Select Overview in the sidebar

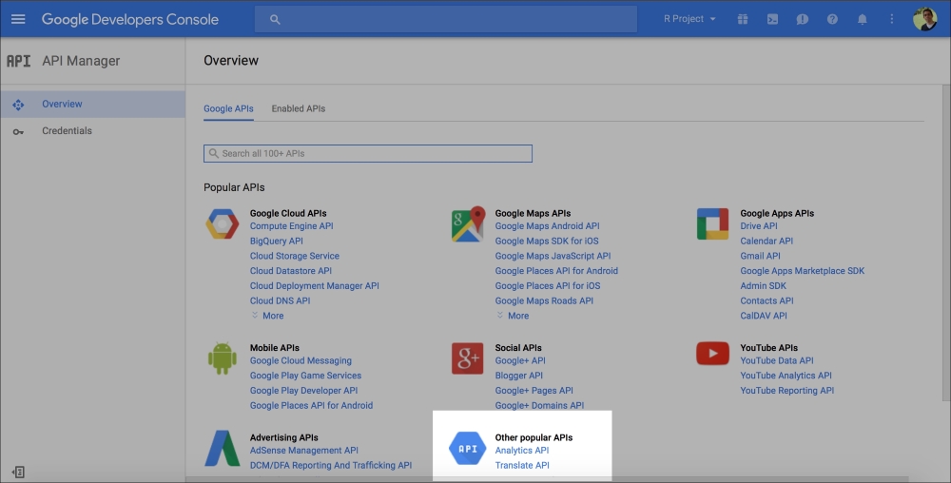(93, 105)
